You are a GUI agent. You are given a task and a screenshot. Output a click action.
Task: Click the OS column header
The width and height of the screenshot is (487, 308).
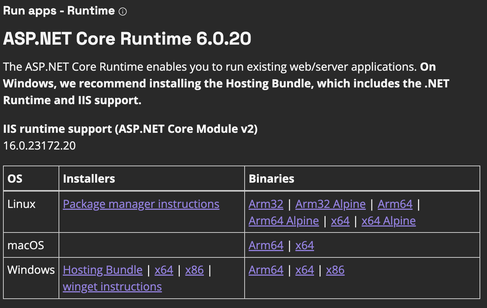(15, 179)
